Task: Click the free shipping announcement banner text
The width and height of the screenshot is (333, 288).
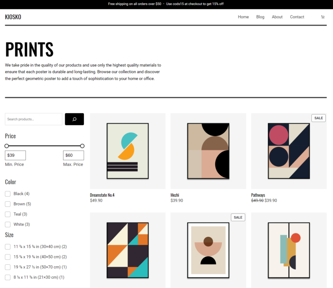Action: pyautogui.click(x=135, y=4)
